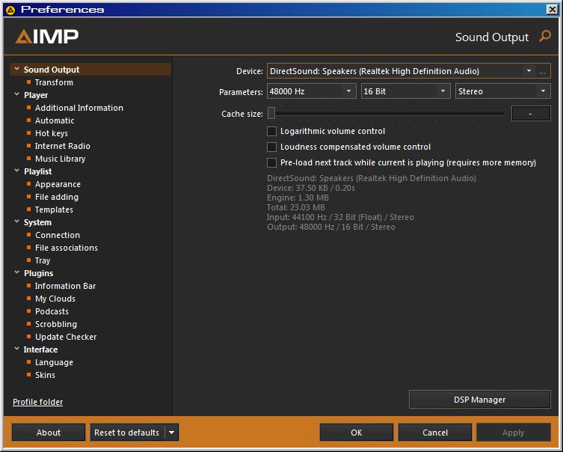The width and height of the screenshot is (563, 452).
Task: Open My Clouds plugin settings
Action: coord(55,299)
